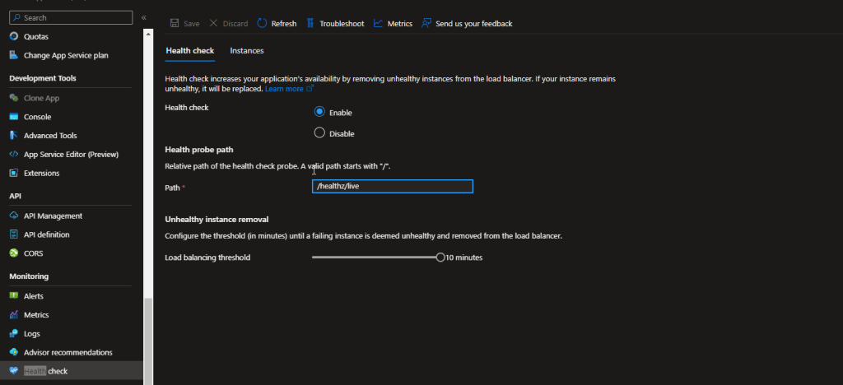Open Advanced Tools in sidebar
The image size is (843, 385).
[49, 136]
